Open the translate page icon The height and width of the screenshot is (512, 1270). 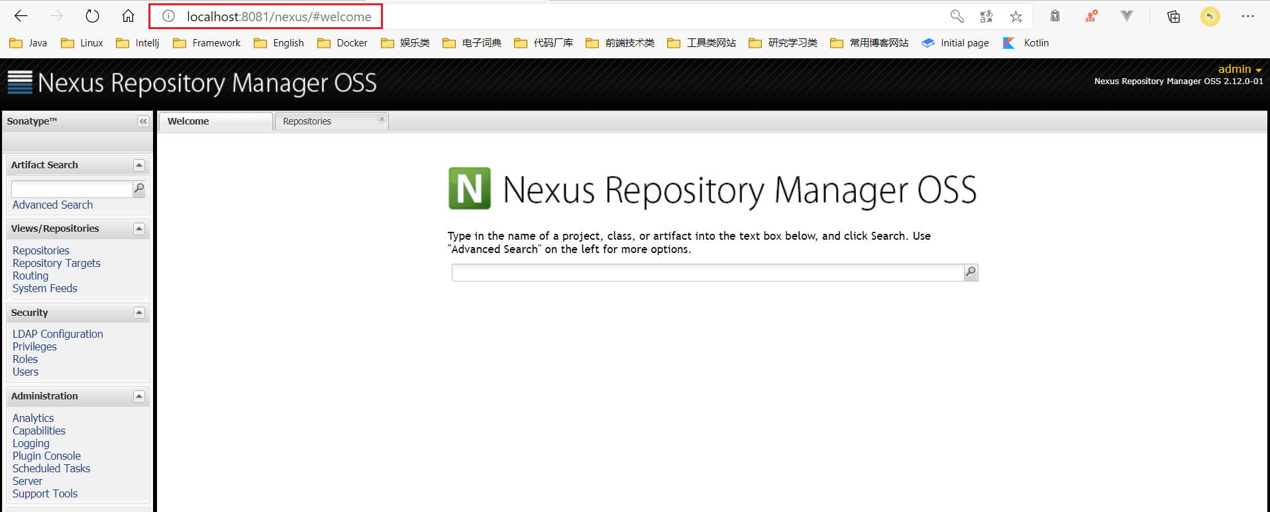click(x=986, y=17)
